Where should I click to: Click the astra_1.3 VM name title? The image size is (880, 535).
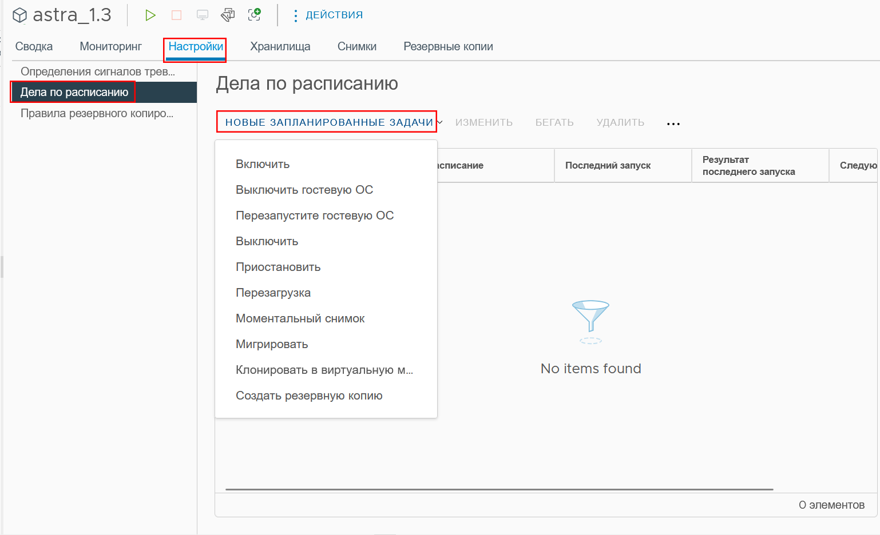[x=72, y=15]
